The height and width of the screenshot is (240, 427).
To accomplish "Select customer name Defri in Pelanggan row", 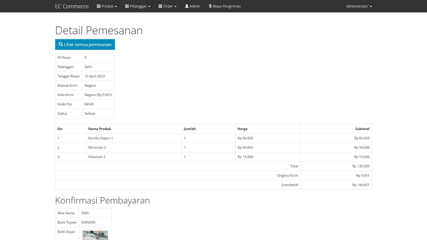I will point(88,67).
